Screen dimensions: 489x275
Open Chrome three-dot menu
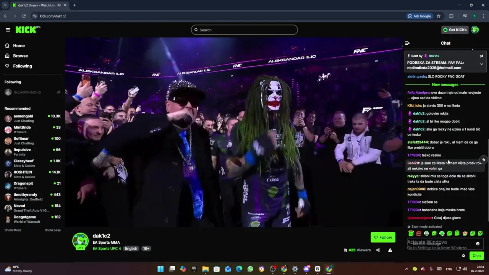[483, 16]
